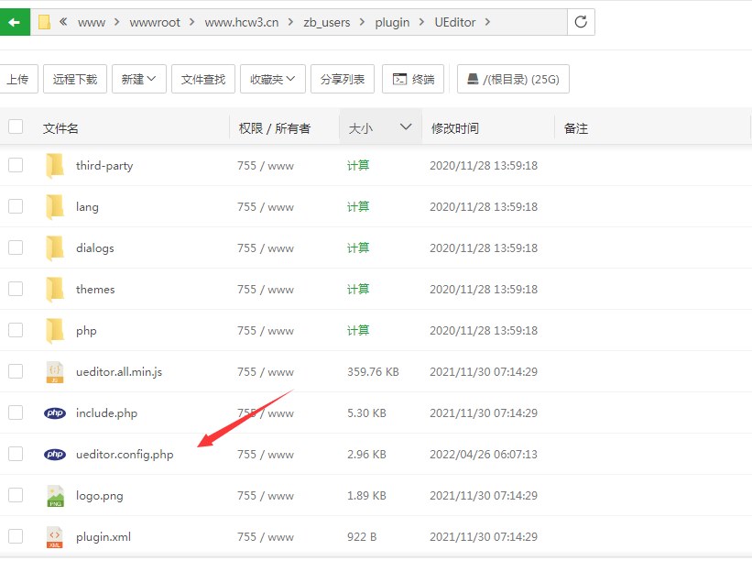
Task: Open the 收藏夹 dropdown
Action: click(x=273, y=80)
